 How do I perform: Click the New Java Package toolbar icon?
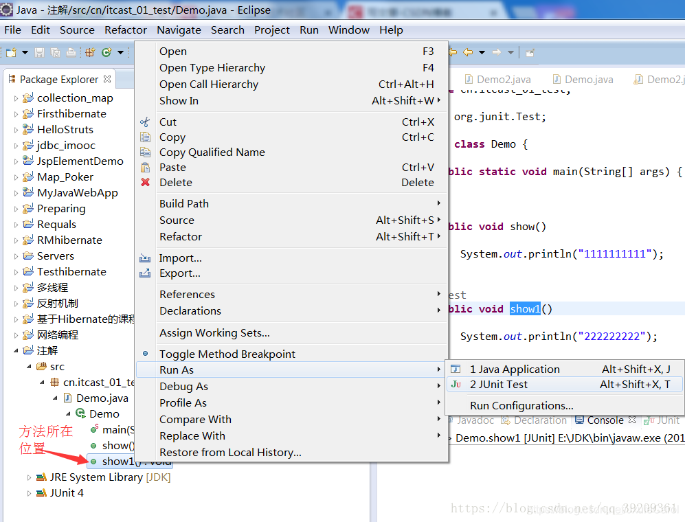pos(91,52)
